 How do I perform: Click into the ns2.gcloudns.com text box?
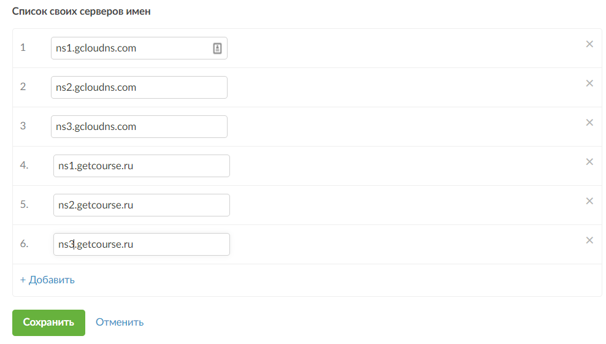point(139,88)
